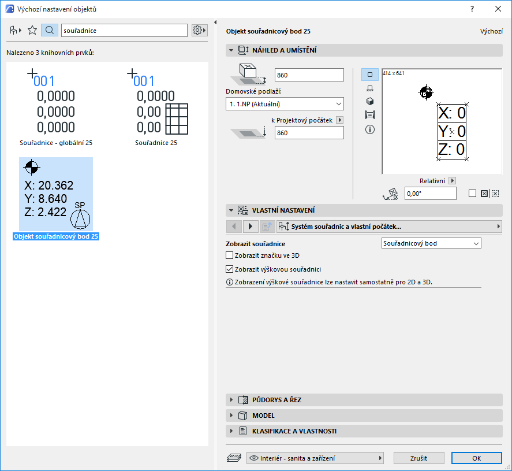Screen dimensions: 512x471
Task: Open Relativní angle mode arrow
Action: (x=452, y=180)
